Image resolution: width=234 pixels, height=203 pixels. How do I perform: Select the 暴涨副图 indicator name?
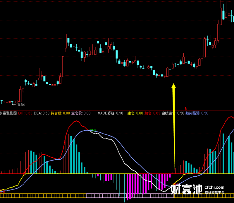click(10, 113)
